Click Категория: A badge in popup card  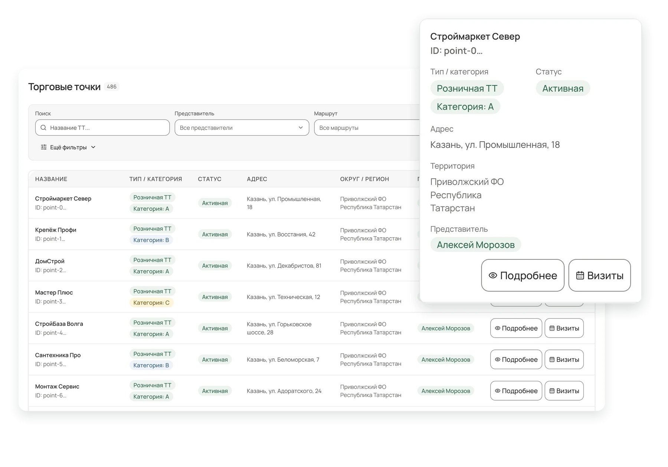point(465,106)
